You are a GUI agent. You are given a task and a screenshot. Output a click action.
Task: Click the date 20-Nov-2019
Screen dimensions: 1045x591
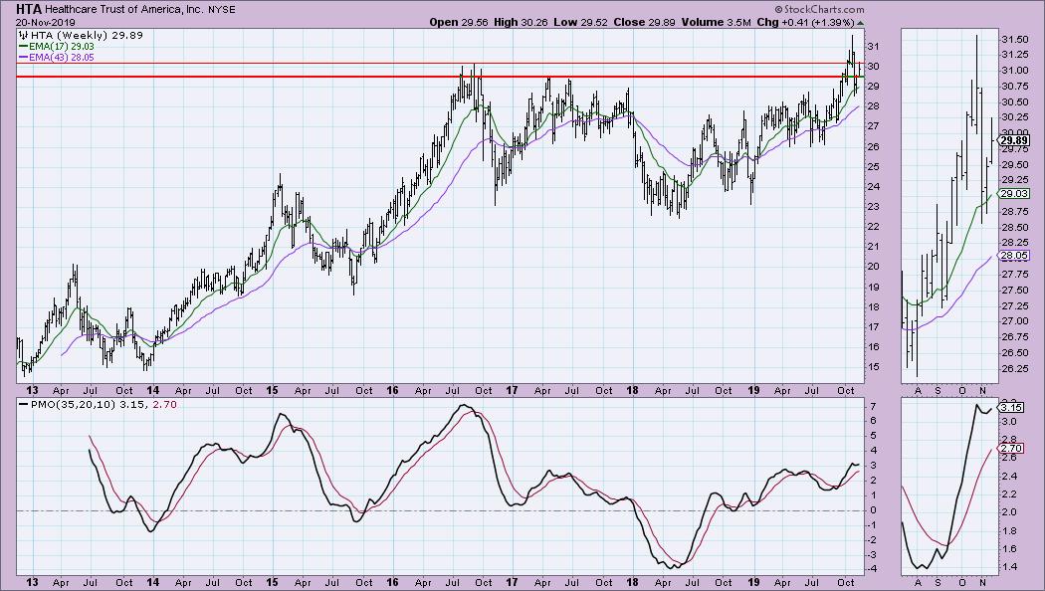point(46,22)
